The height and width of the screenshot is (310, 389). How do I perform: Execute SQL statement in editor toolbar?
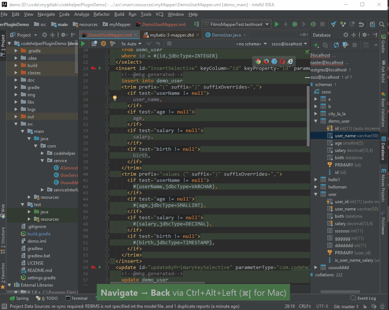[83, 44]
